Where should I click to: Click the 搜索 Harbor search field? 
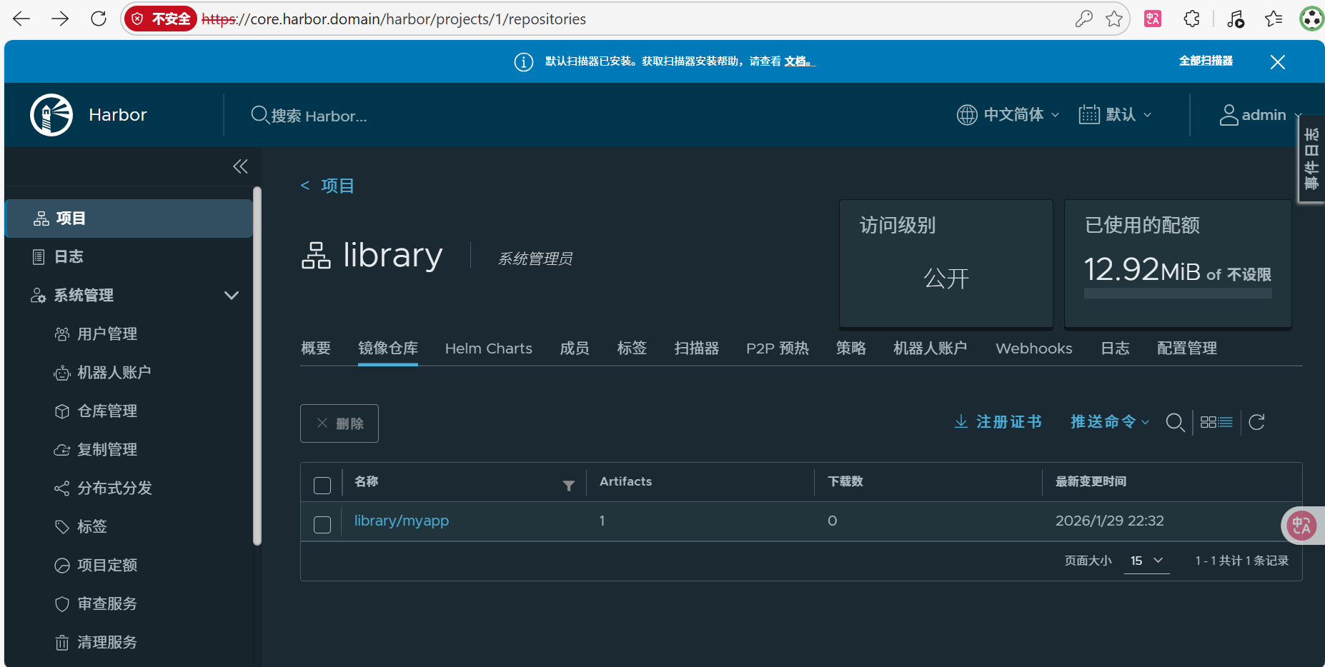click(319, 116)
